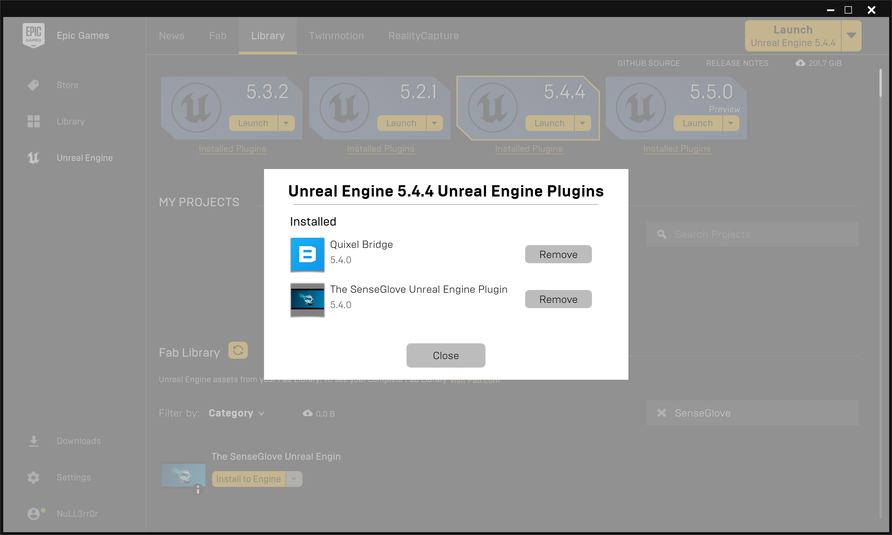Click the search magnifier in Search Projects
This screenshot has height=535, width=892.
tap(662, 234)
